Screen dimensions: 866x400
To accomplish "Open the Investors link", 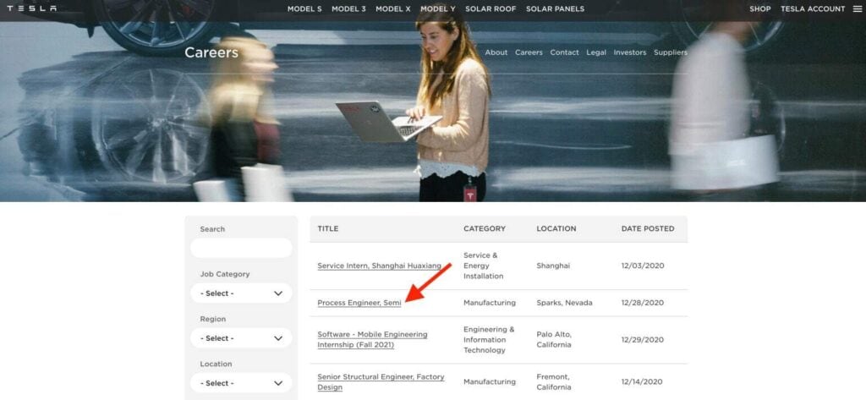I will pyautogui.click(x=629, y=52).
